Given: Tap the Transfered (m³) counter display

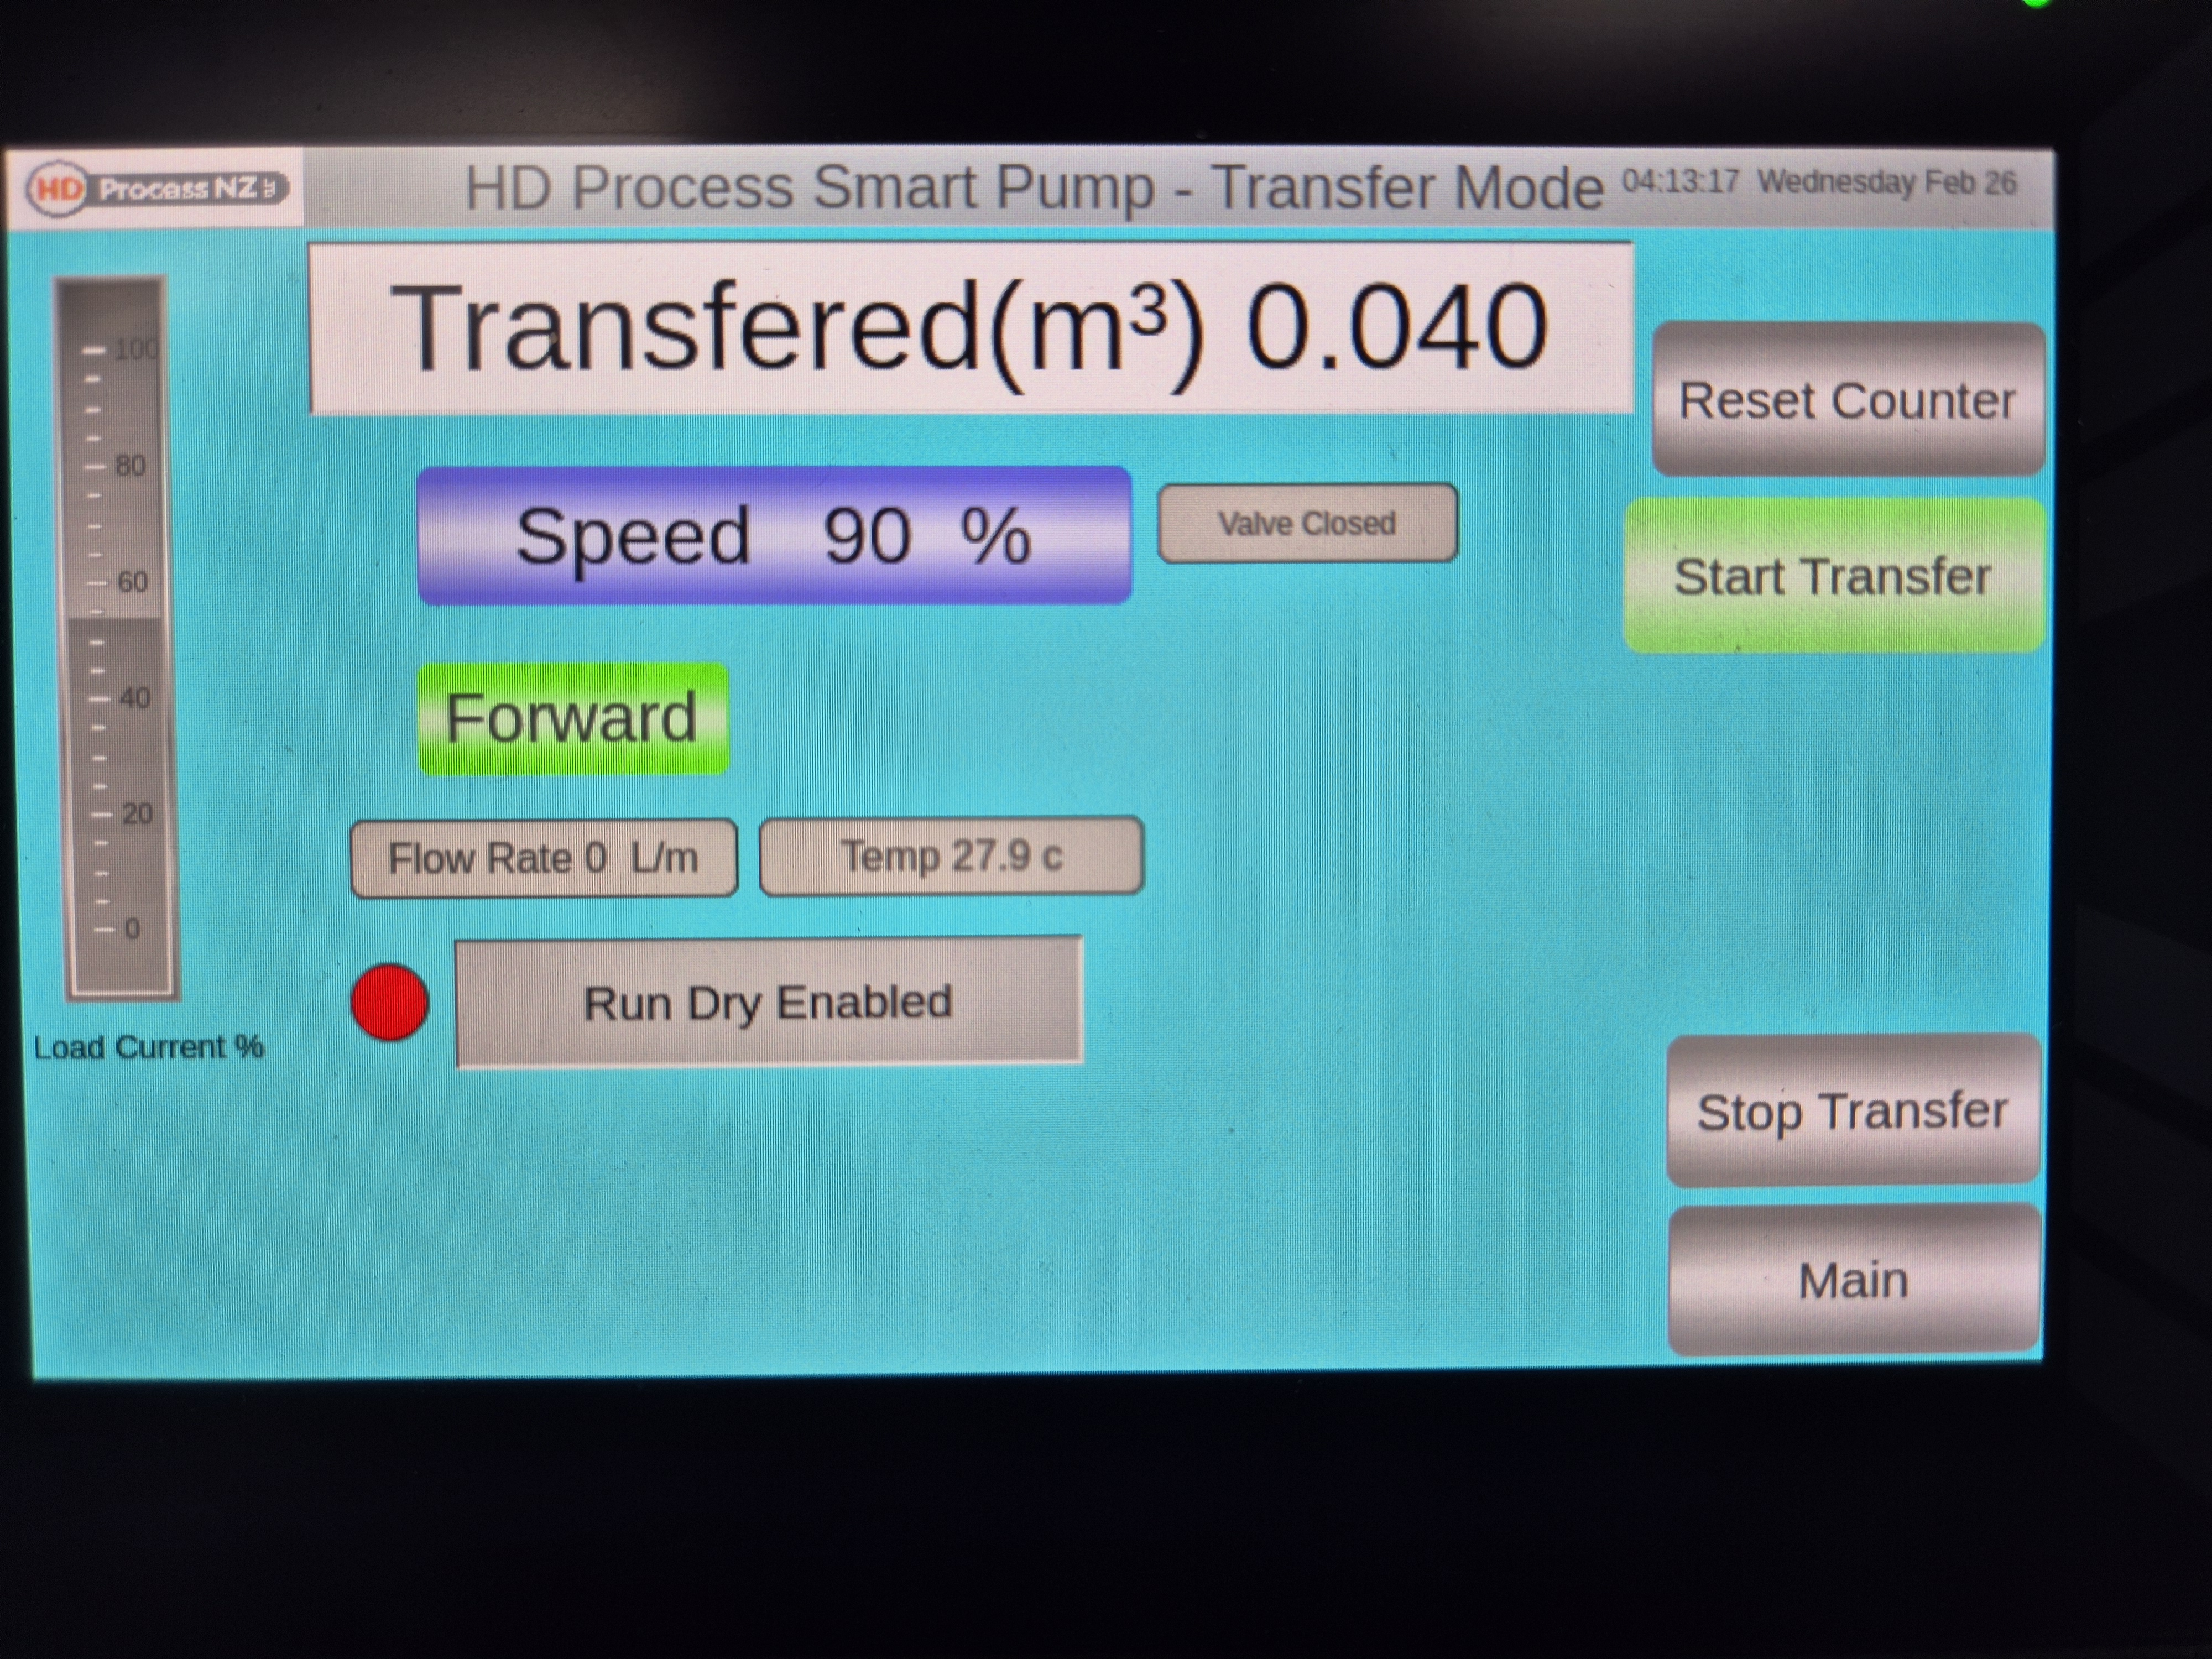Looking at the screenshot, I should (970, 328).
